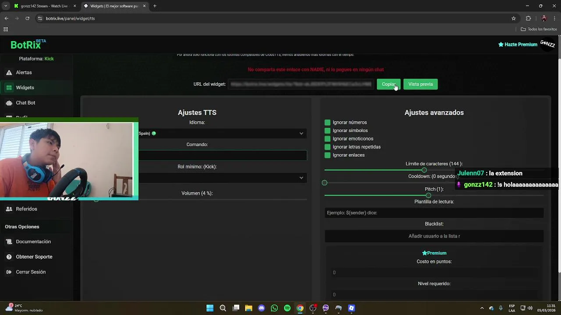This screenshot has height=315, width=561.
Task: Click the Cerrar Sesión logout icon
Action: click(x=9, y=272)
